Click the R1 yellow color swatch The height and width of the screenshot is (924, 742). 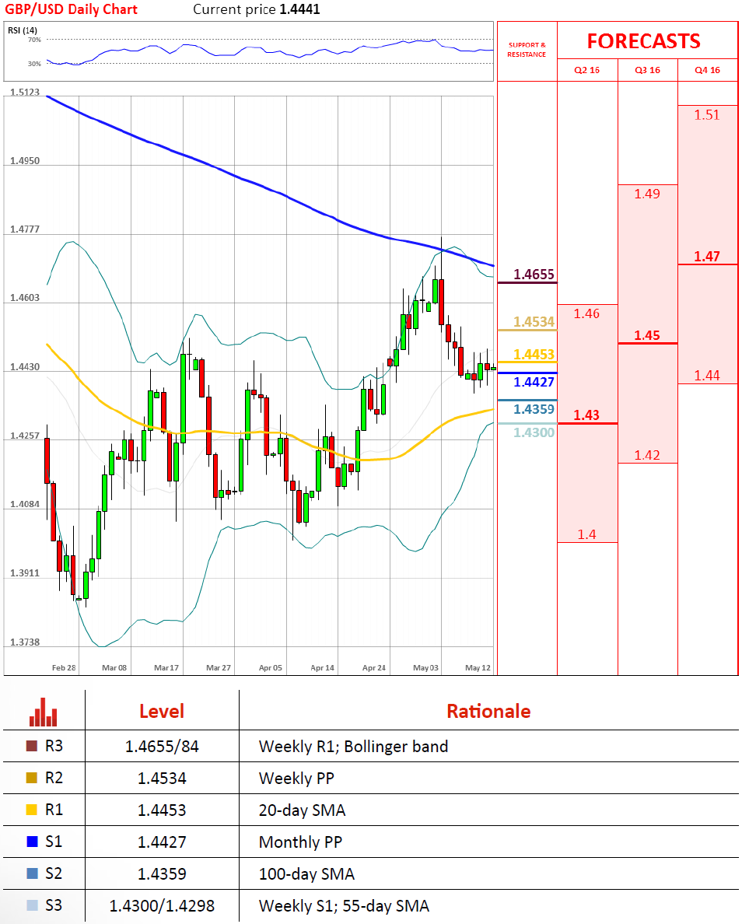[32, 810]
